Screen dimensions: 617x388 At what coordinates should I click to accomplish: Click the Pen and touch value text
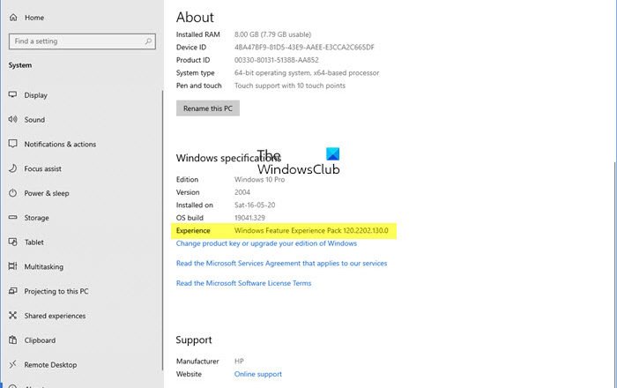pyautogui.click(x=290, y=86)
